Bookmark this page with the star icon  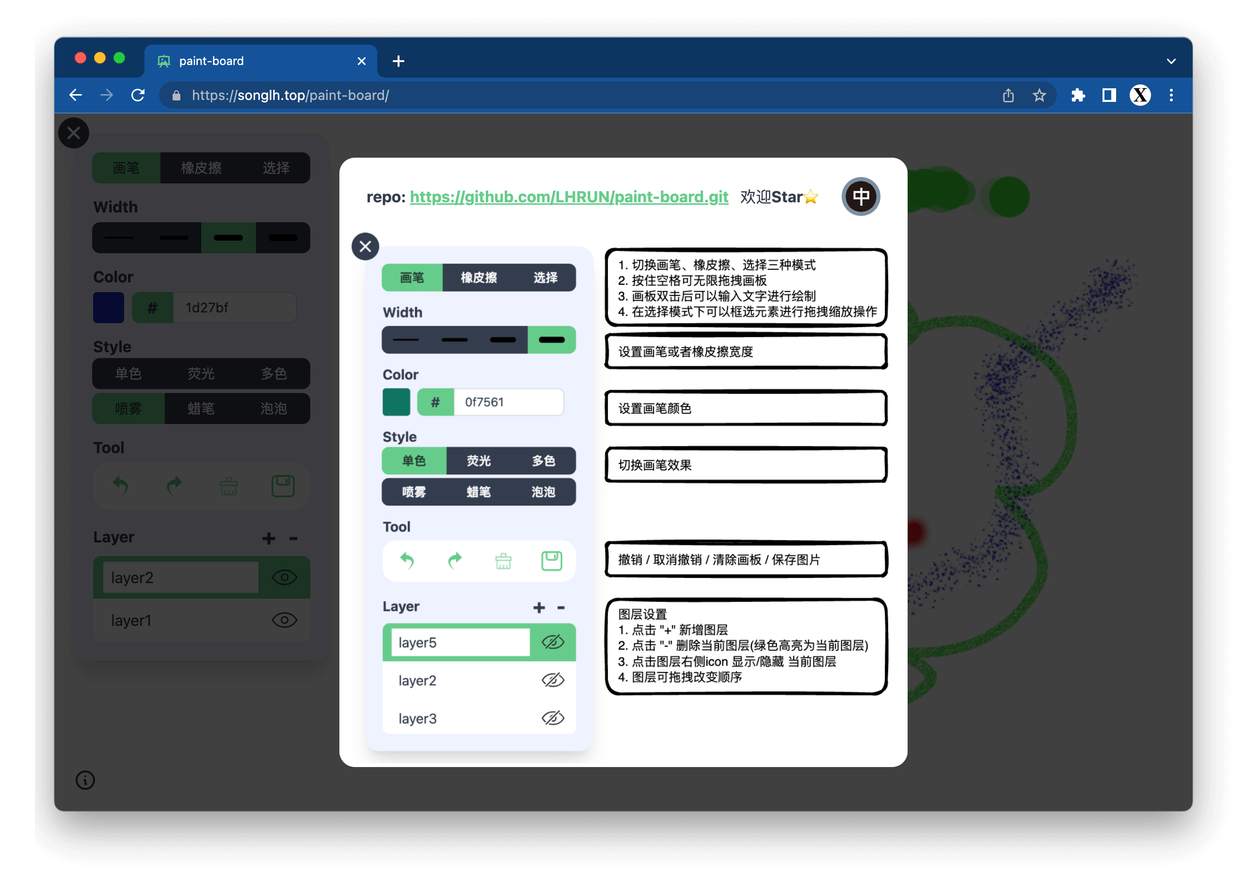pyautogui.click(x=1039, y=96)
